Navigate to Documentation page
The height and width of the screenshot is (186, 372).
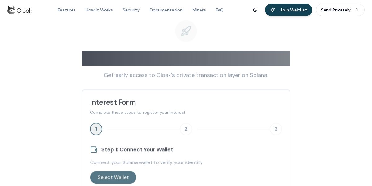pos(166,10)
